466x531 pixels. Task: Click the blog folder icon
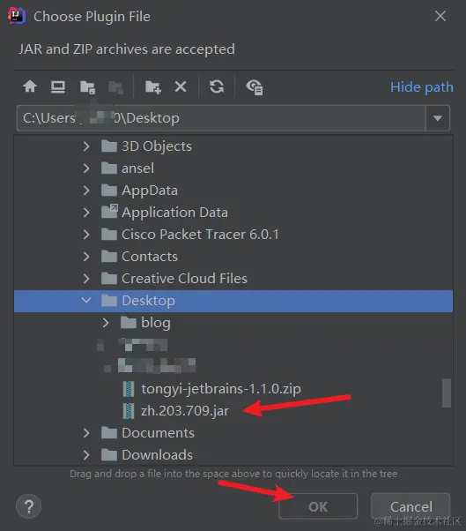coord(129,323)
